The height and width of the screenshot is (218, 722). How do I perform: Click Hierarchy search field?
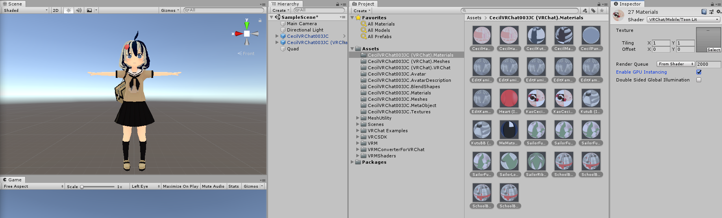click(x=319, y=10)
